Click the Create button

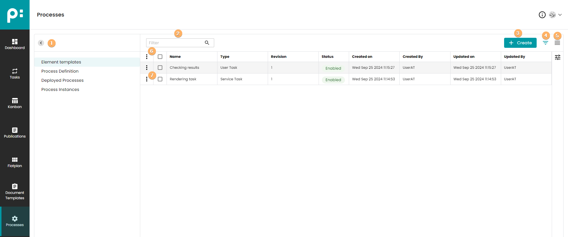coord(520,43)
